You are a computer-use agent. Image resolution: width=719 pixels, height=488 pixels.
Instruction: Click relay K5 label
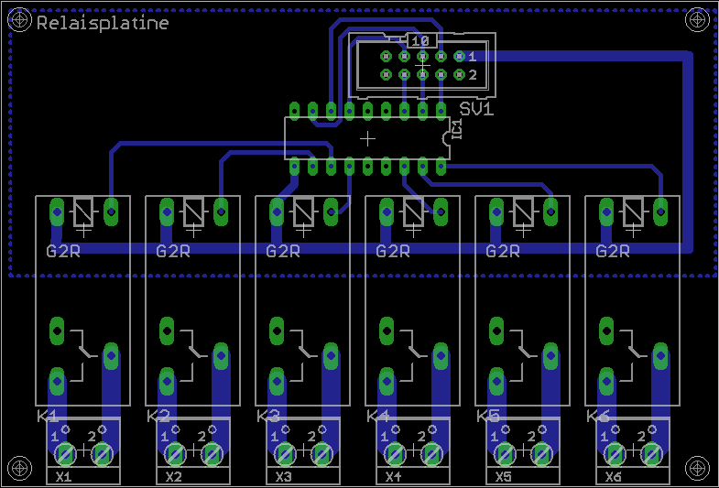tap(488, 416)
